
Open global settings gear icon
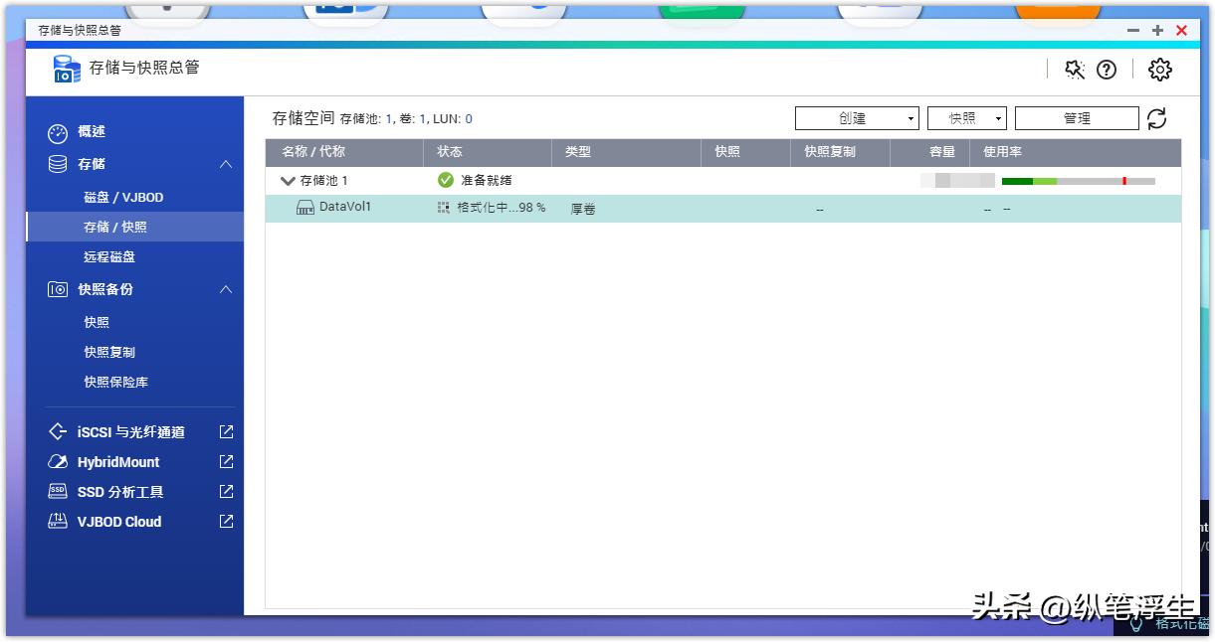click(1160, 69)
